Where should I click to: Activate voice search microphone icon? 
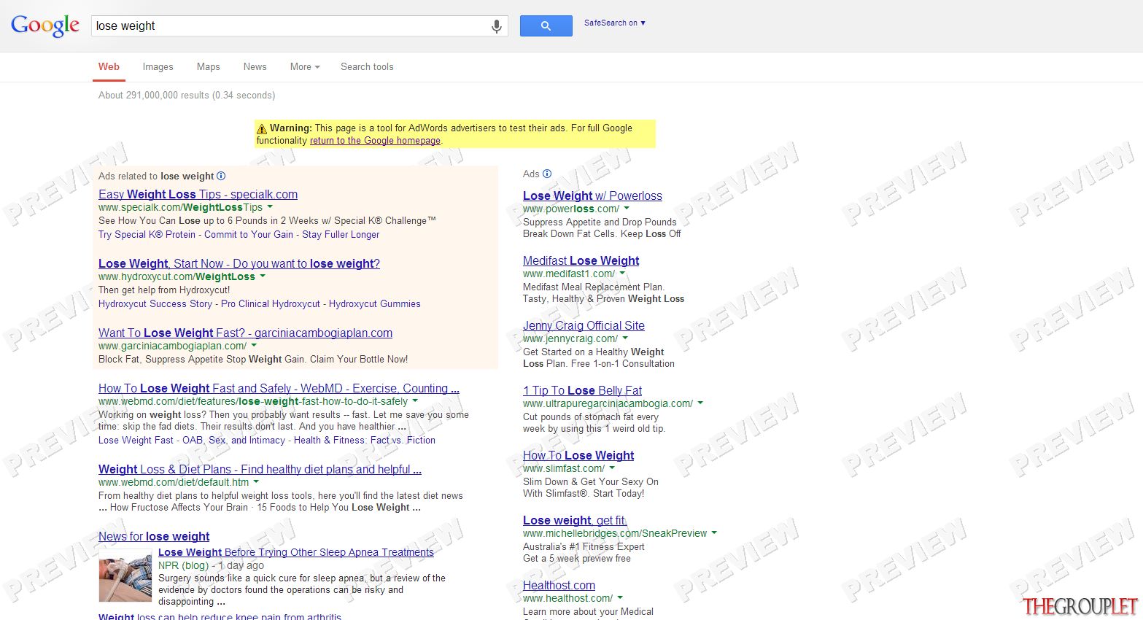pyautogui.click(x=496, y=26)
